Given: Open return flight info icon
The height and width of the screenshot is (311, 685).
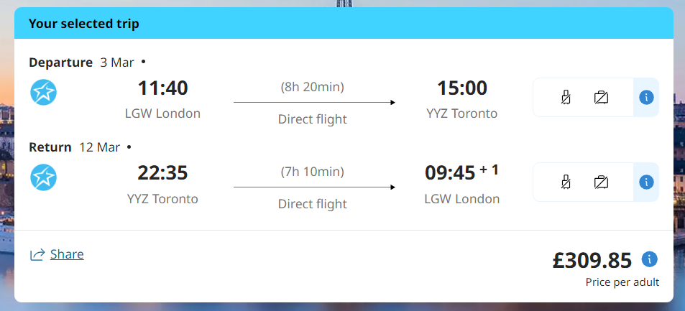Looking at the screenshot, I should tap(646, 182).
